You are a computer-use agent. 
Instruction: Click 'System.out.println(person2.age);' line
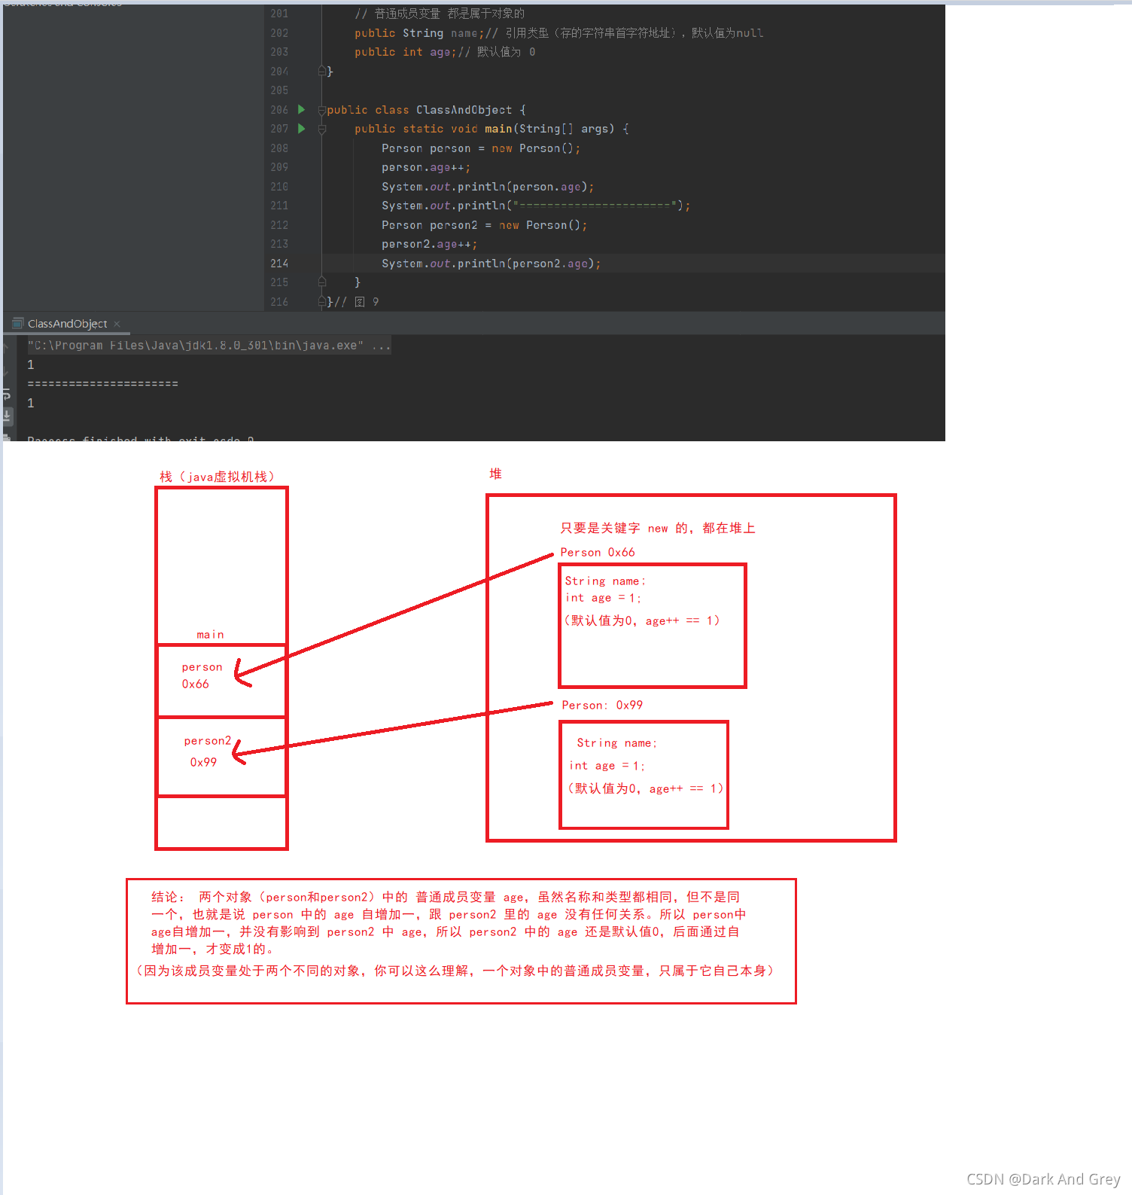tap(491, 264)
